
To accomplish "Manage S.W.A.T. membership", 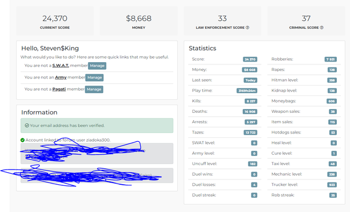I will point(97,65).
